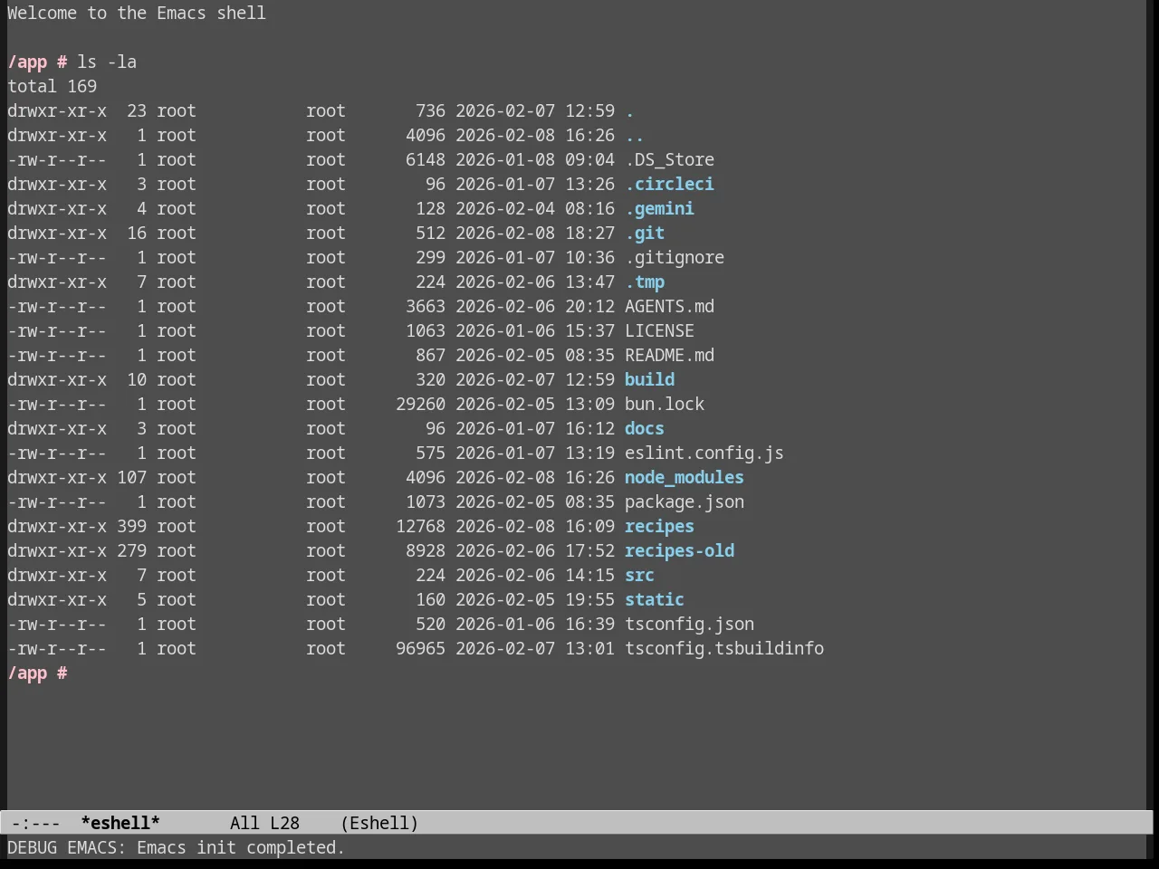Click the node_modules directory name

click(685, 477)
